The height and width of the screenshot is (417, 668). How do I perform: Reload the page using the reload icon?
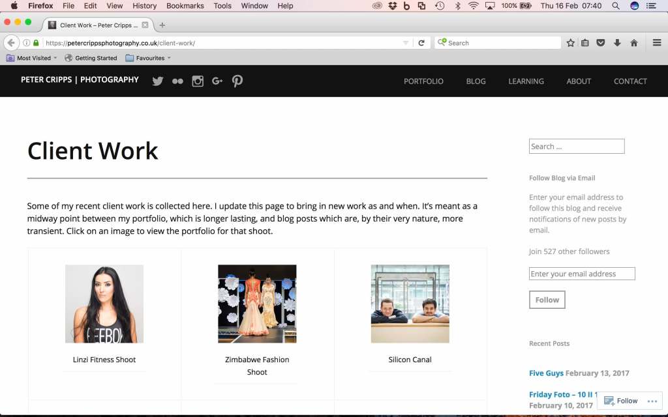click(421, 42)
